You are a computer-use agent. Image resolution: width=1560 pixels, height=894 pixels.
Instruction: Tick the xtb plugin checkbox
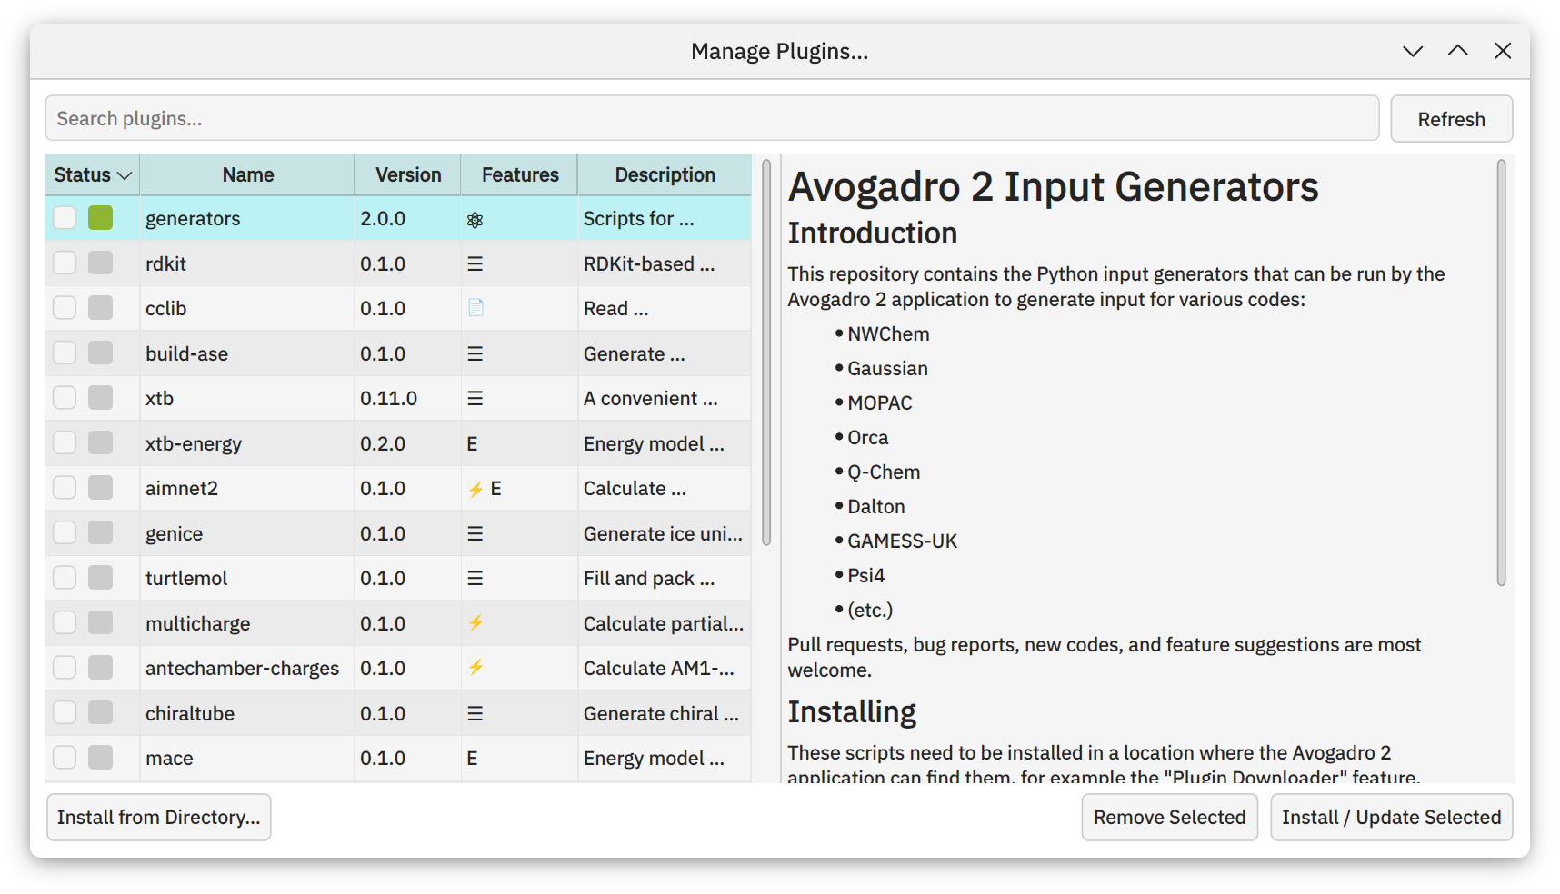[65, 398]
